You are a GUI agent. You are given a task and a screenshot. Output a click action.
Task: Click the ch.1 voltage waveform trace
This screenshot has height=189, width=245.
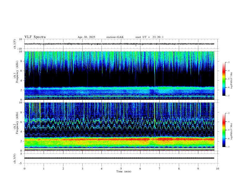pos(119,44)
